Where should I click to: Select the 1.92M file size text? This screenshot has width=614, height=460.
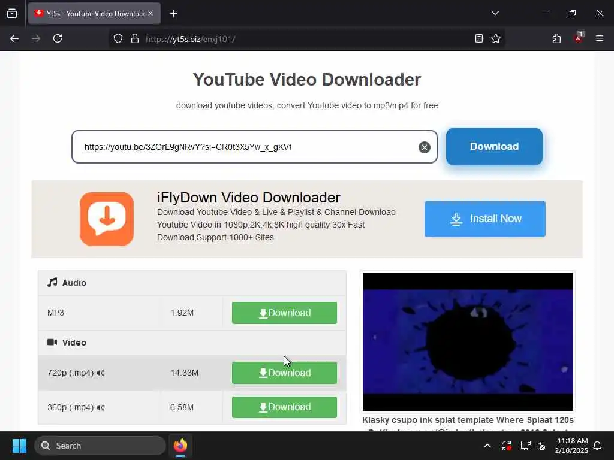[182, 313]
